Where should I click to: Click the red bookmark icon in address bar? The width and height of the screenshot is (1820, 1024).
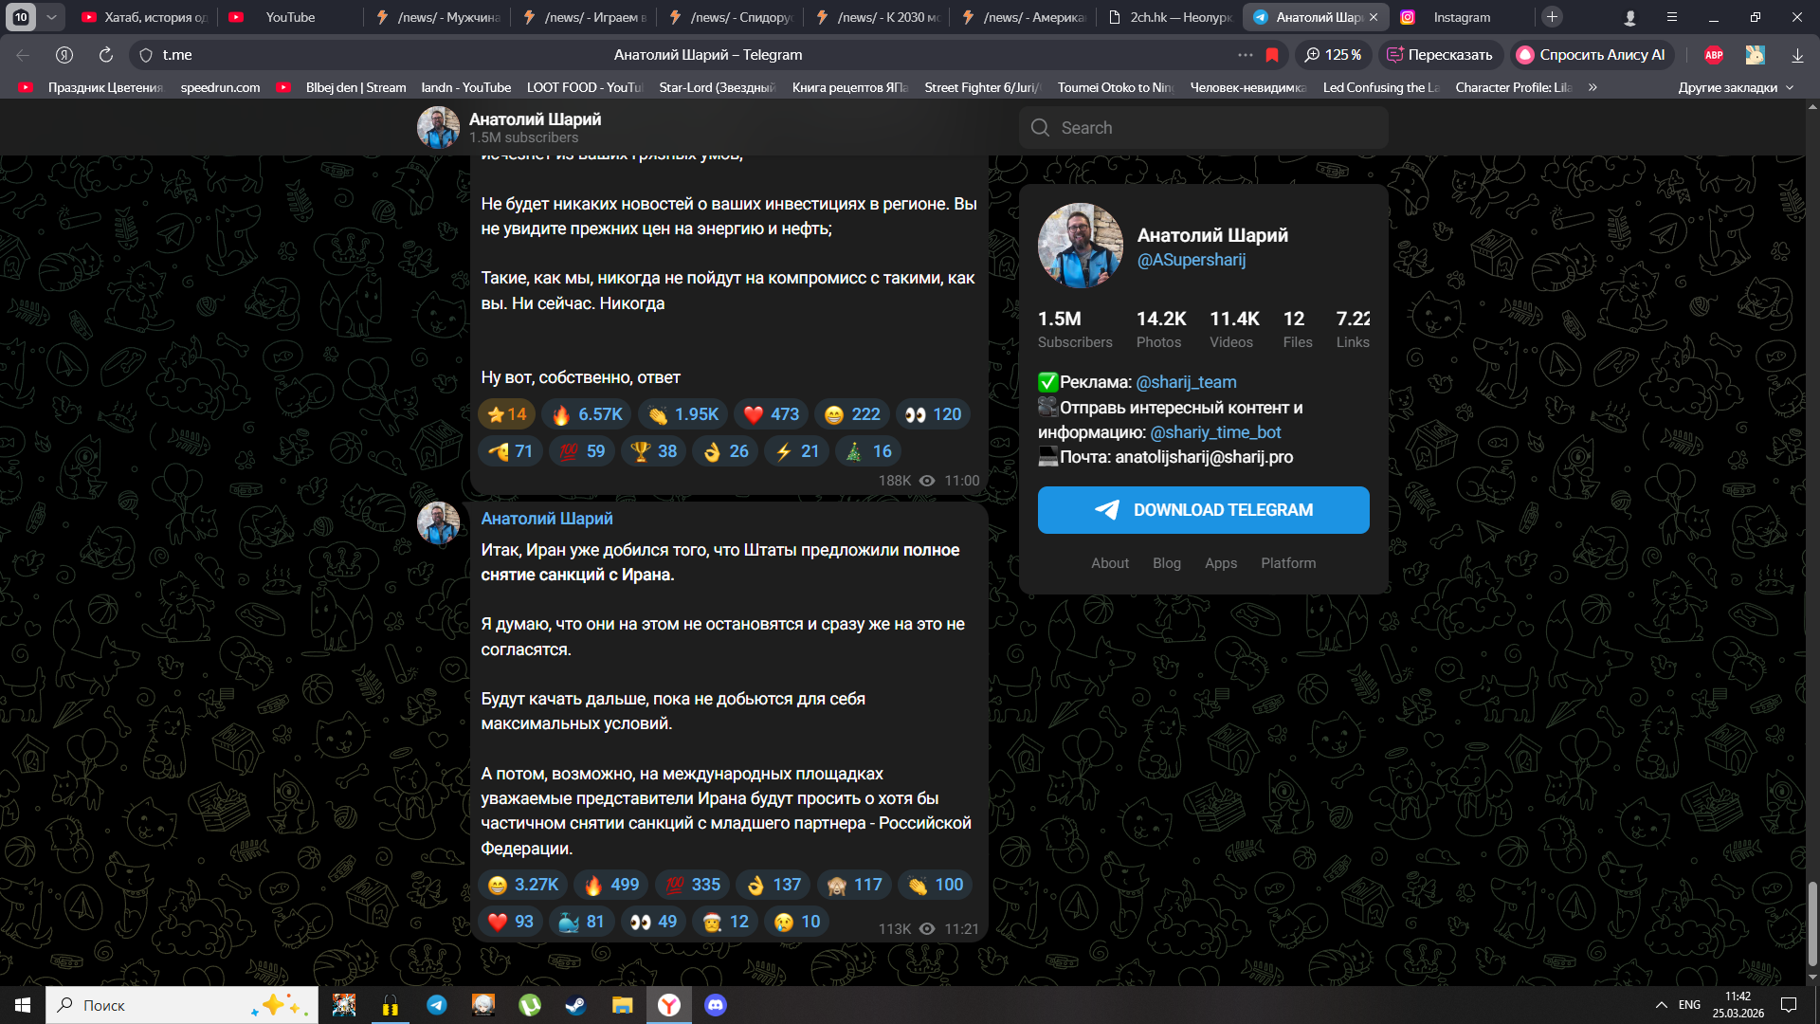click(1272, 55)
